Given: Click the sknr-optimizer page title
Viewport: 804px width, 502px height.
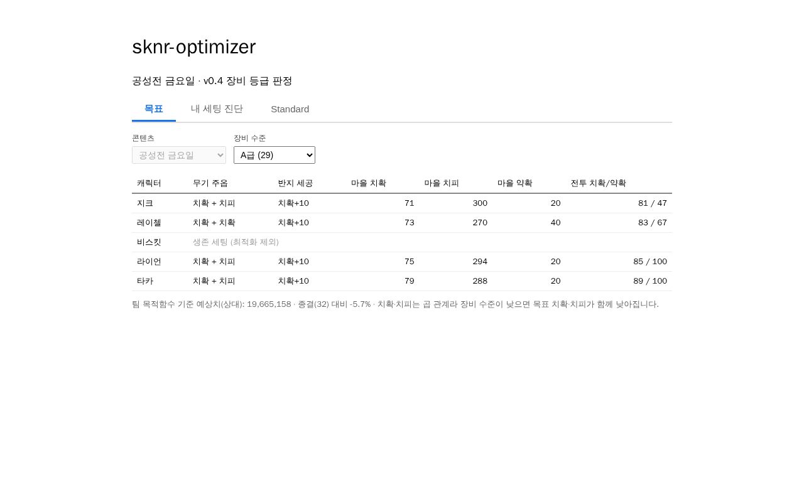Looking at the screenshot, I should [x=194, y=47].
